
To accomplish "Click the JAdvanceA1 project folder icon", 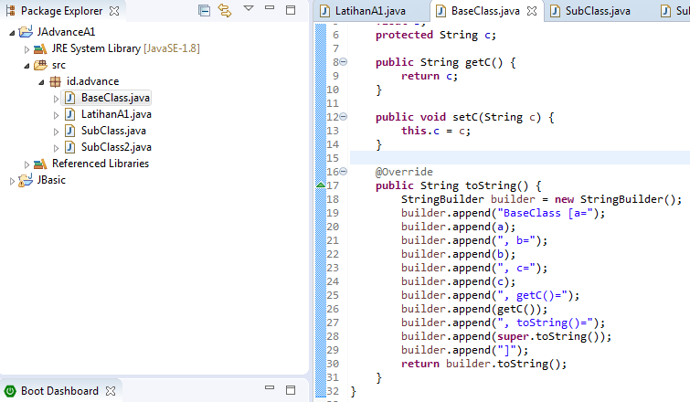I will coord(26,32).
